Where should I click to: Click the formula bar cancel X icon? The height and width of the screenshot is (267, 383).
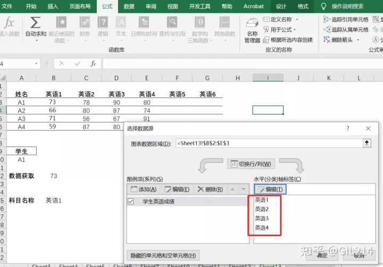(62, 64)
